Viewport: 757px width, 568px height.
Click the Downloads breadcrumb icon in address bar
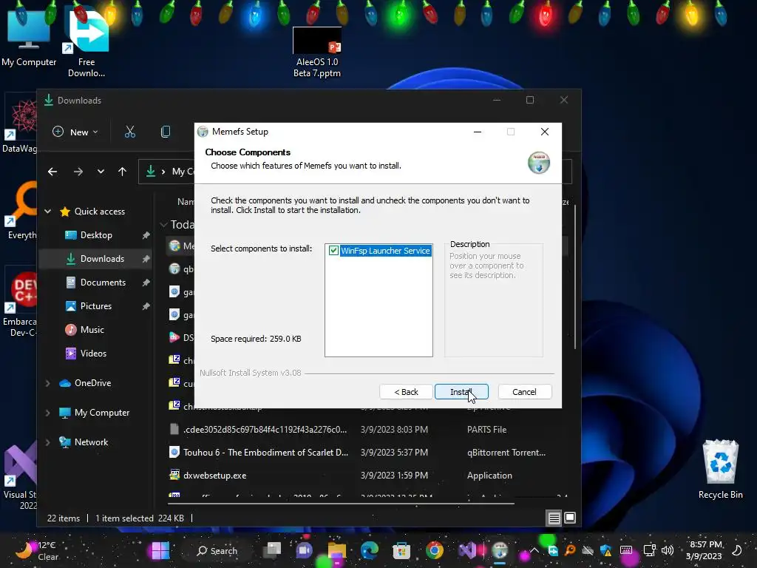[151, 172]
